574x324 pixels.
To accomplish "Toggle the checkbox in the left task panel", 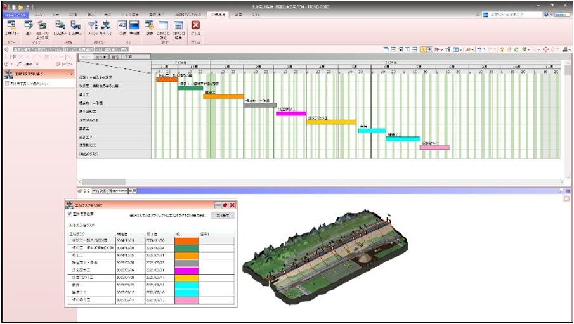I will pyautogui.click(x=7, y=84).
